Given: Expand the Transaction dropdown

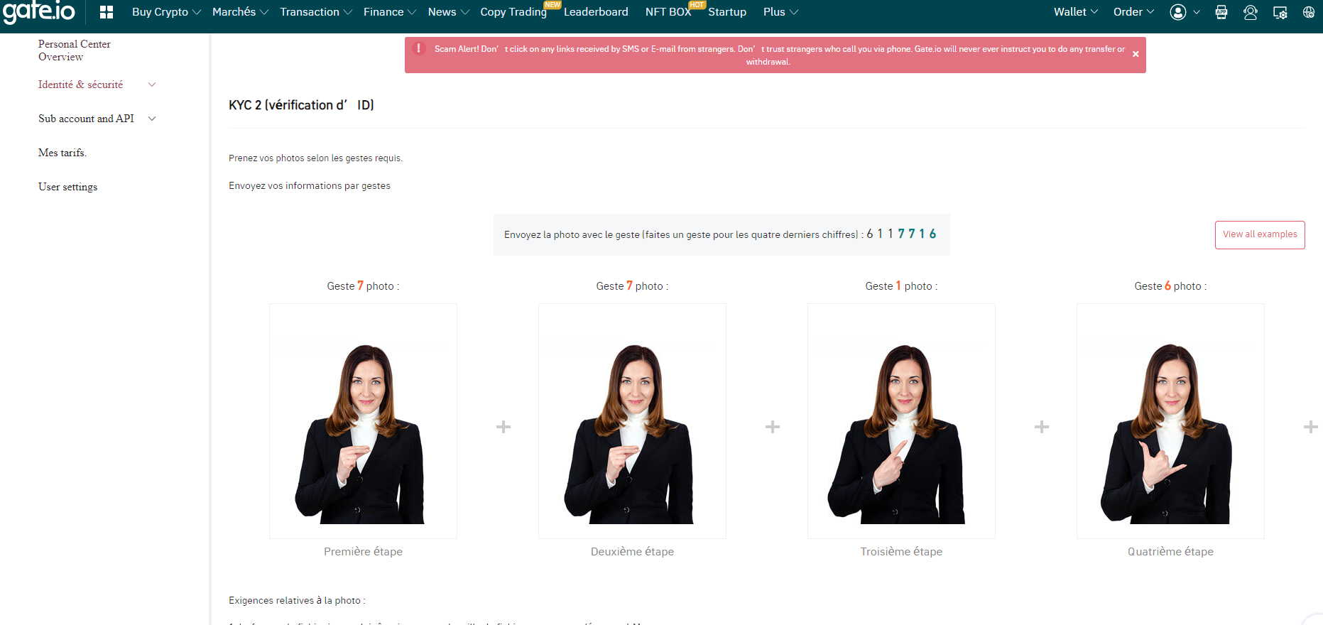Looking at the screenshot, I should (x=316, y=12).
